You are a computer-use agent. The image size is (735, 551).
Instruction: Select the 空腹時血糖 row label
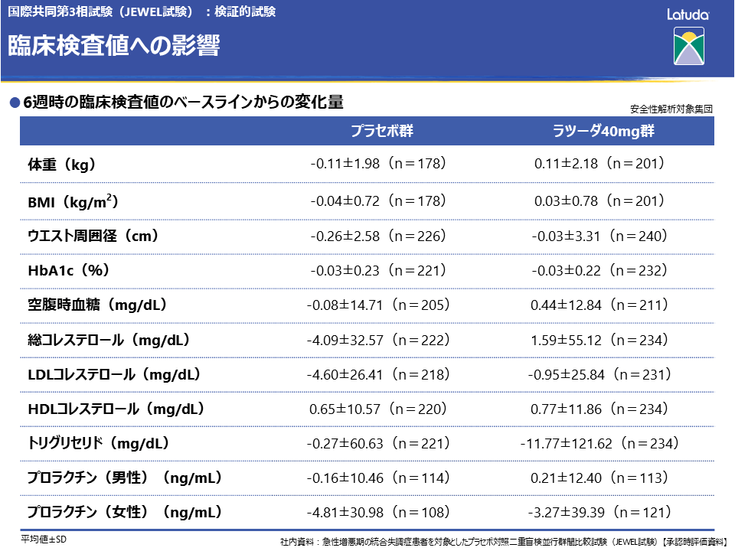tap(97, 305)
